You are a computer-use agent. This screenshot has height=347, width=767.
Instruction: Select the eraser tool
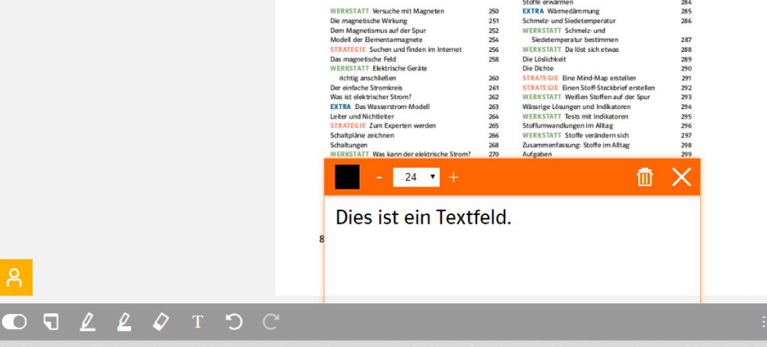tap(160, 322)
